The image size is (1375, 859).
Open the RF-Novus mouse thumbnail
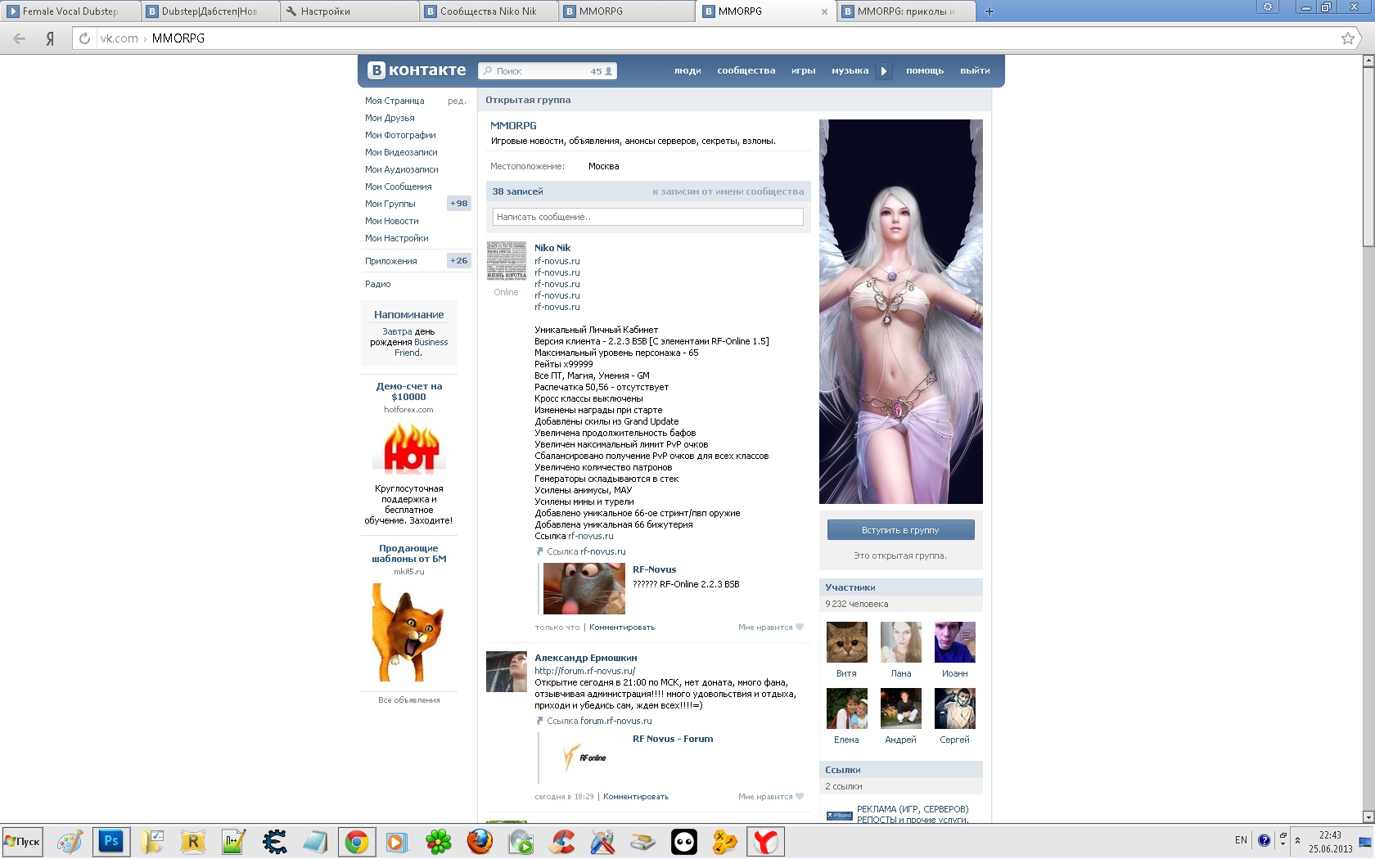click(x=584, y=588)
